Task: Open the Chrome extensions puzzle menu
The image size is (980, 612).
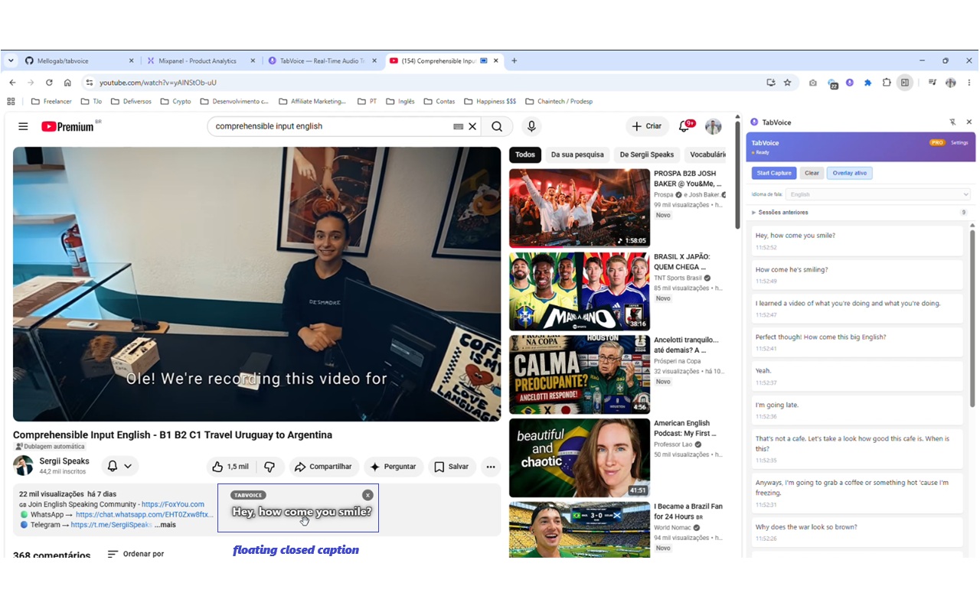Action: coord(887,83)
